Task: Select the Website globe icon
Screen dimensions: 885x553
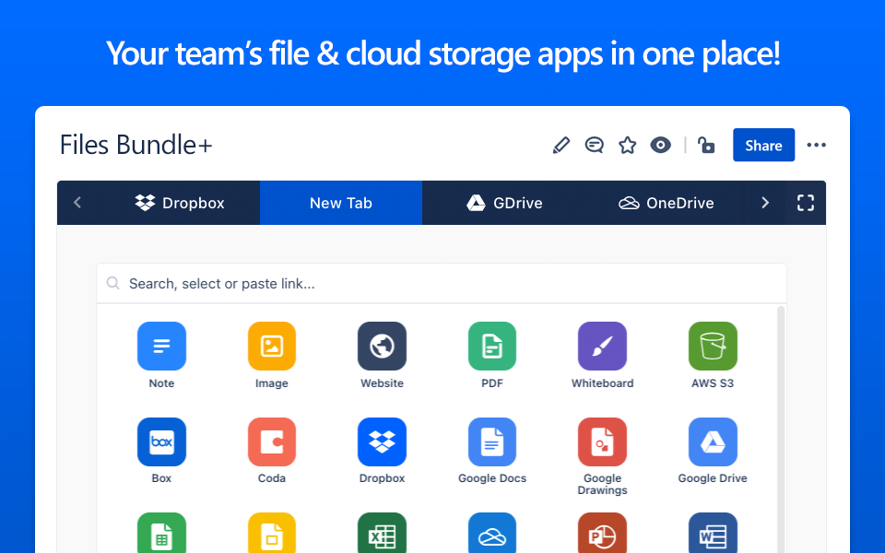Action: point(382,346)
